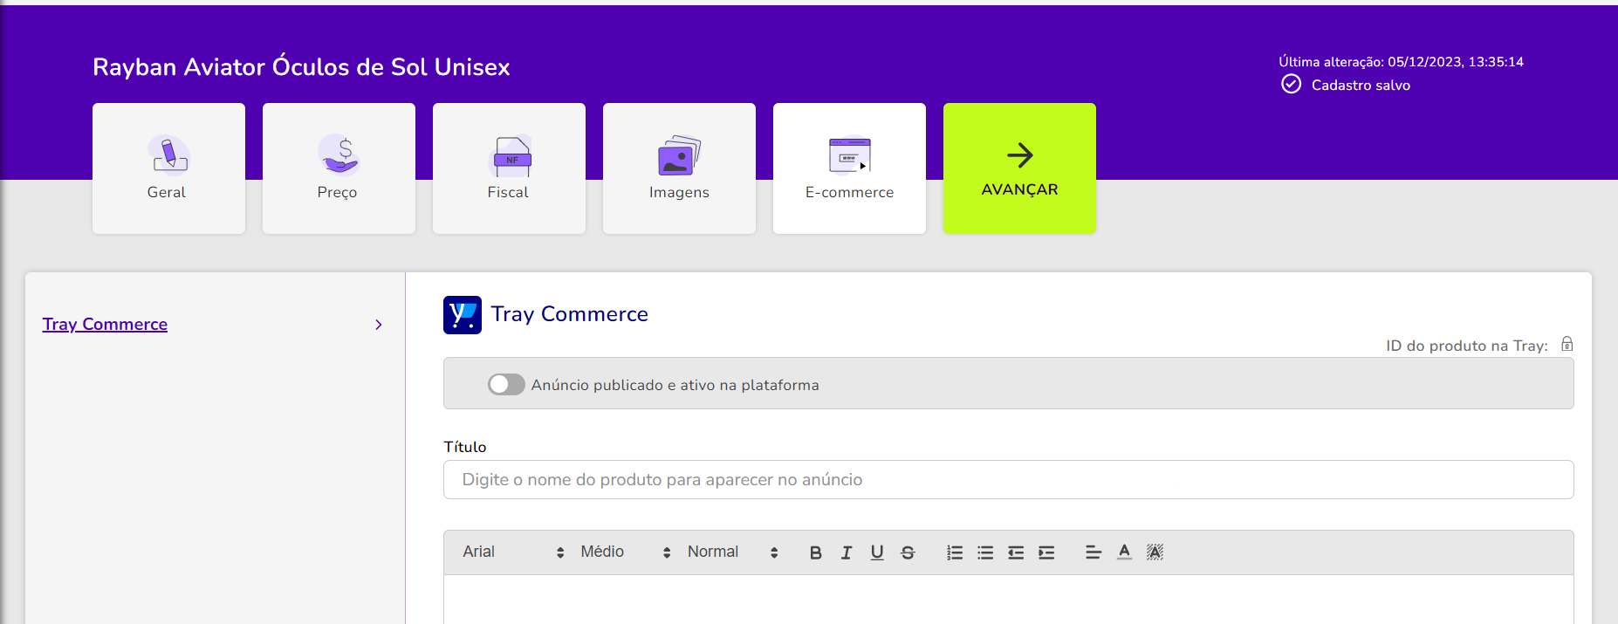Image resolution: width=1618 pixels, height=624 pixels.
Task: Click the Tray Commerce logo icon
Action: tap(463, 315)
